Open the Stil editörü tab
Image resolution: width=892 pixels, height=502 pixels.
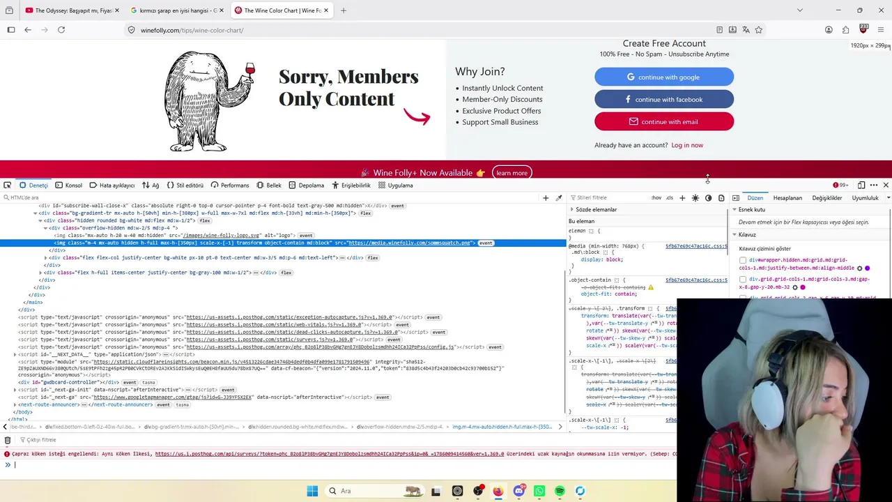pyautogui.click(x=185, y=185)
